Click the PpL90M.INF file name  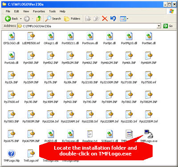tap(51, 102)
